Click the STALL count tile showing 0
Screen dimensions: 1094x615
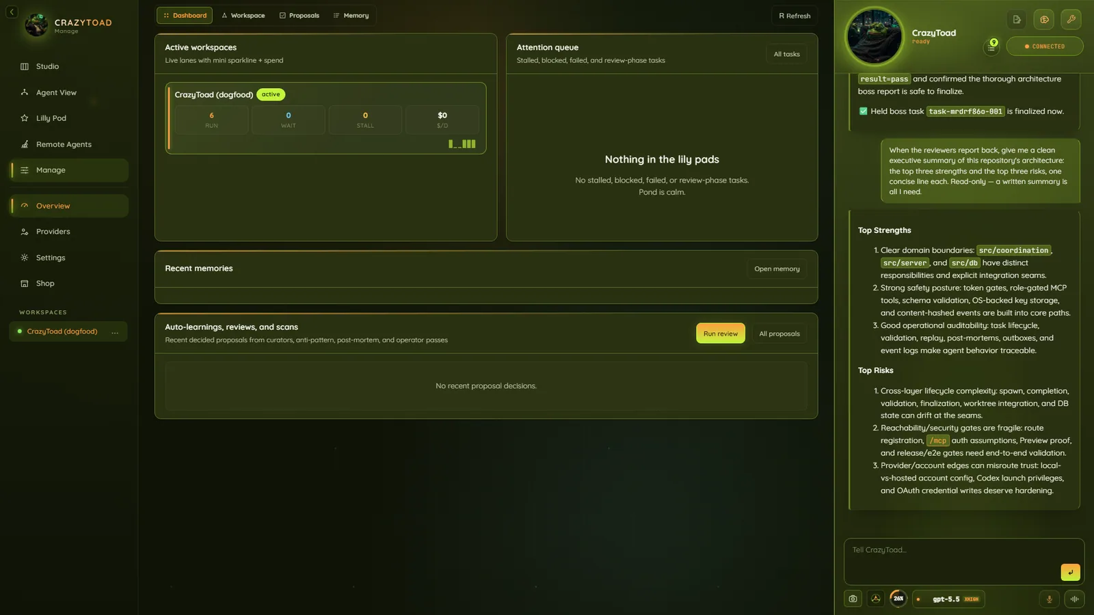365,120
